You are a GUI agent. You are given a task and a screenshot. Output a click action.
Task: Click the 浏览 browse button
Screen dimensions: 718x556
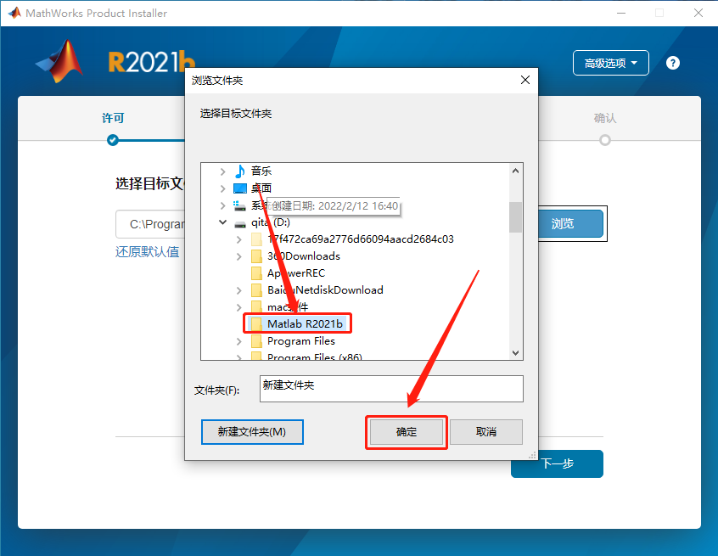pyautogui.click(x=570, y=223)
